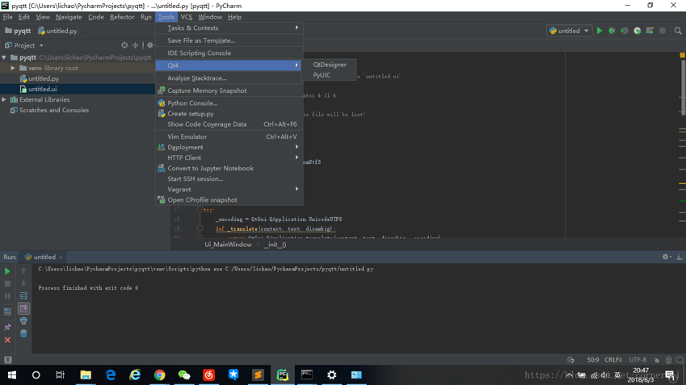
Task: Choose Open CProfile snapshot
Action: [229, 199]
